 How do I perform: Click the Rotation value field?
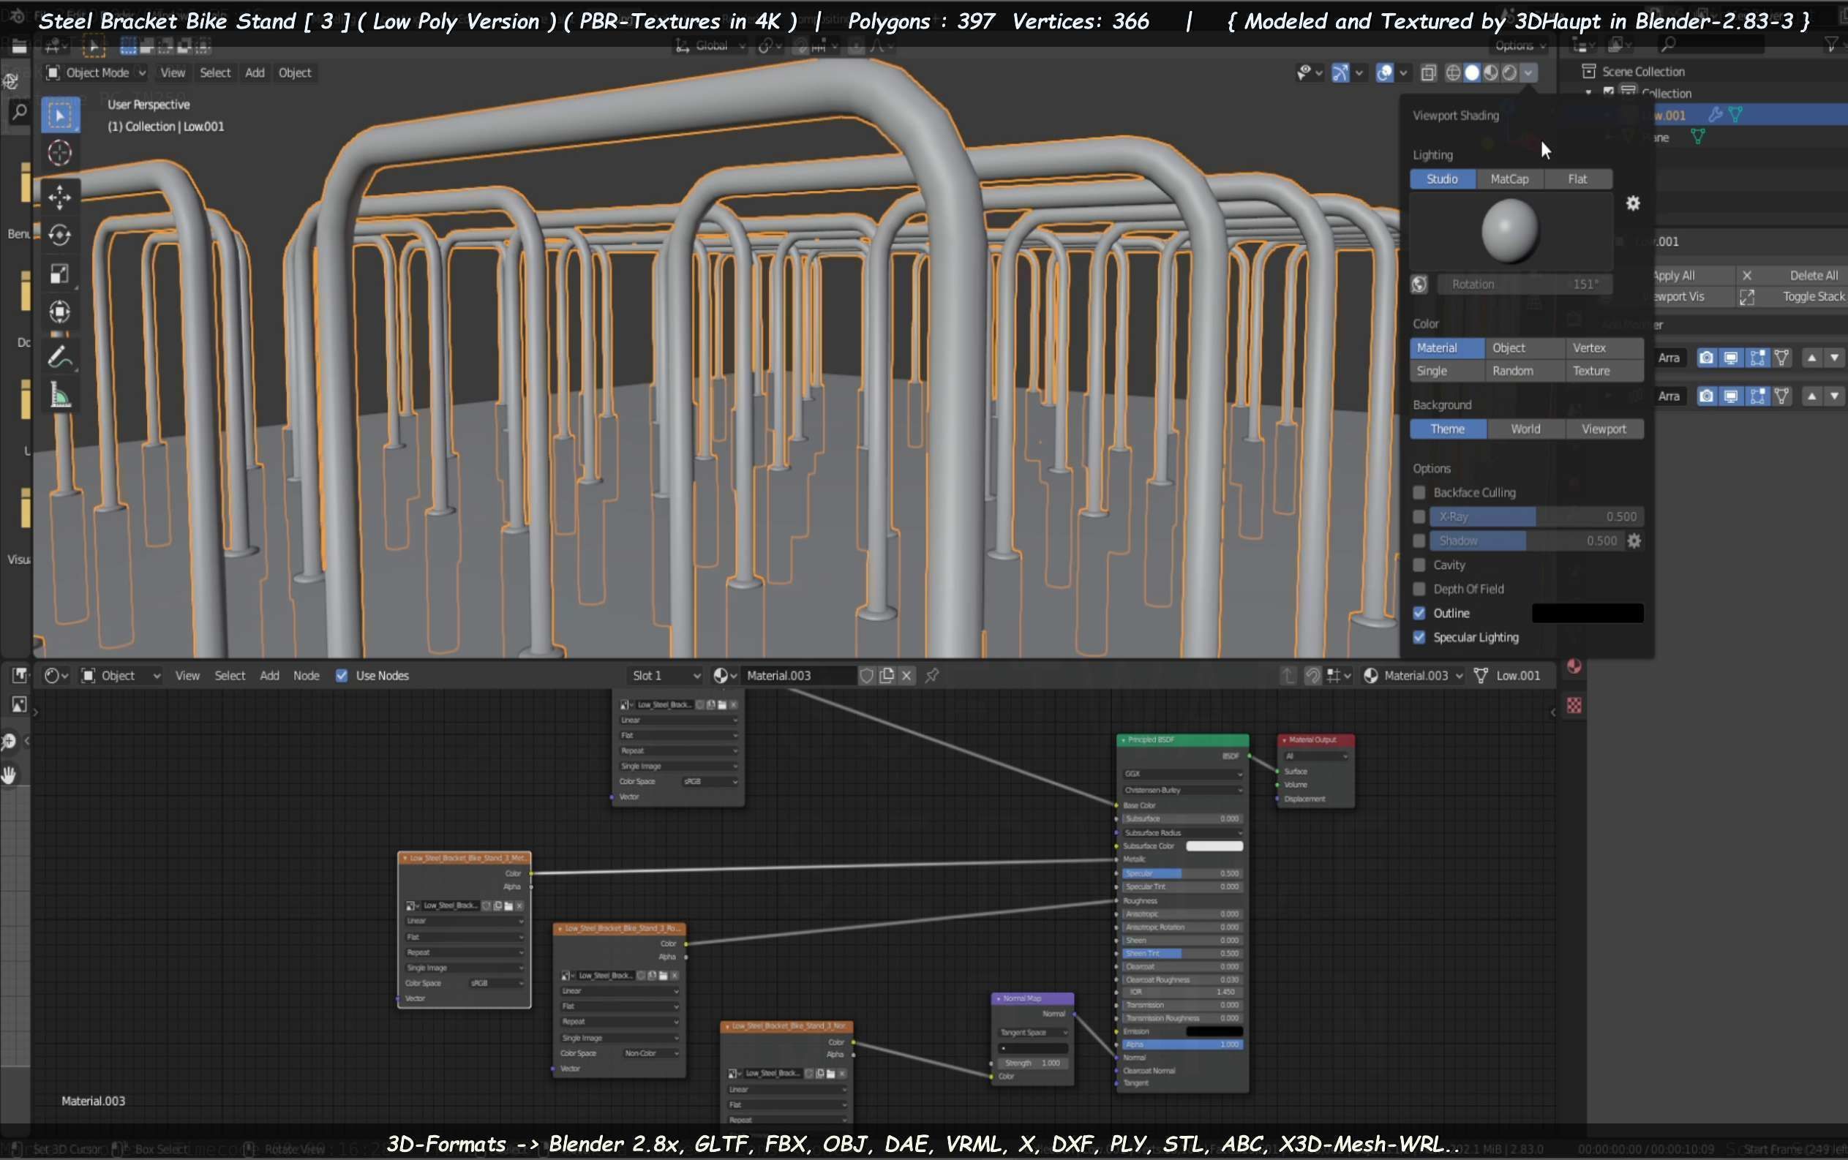click(1523, 285)
